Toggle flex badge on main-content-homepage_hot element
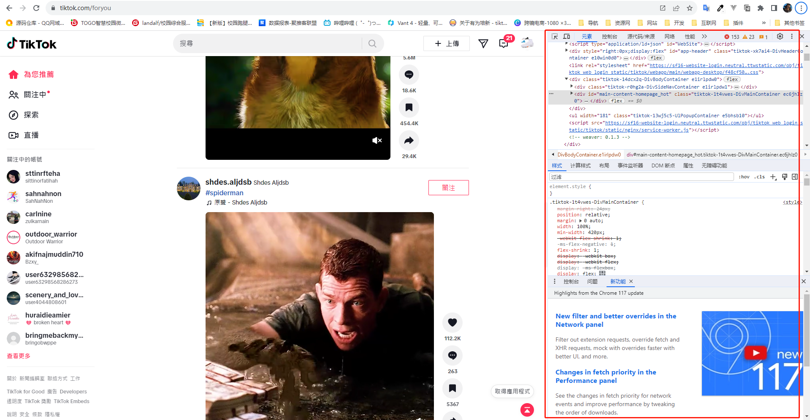This screenshot has width=810, height=420. pos(617,101)
